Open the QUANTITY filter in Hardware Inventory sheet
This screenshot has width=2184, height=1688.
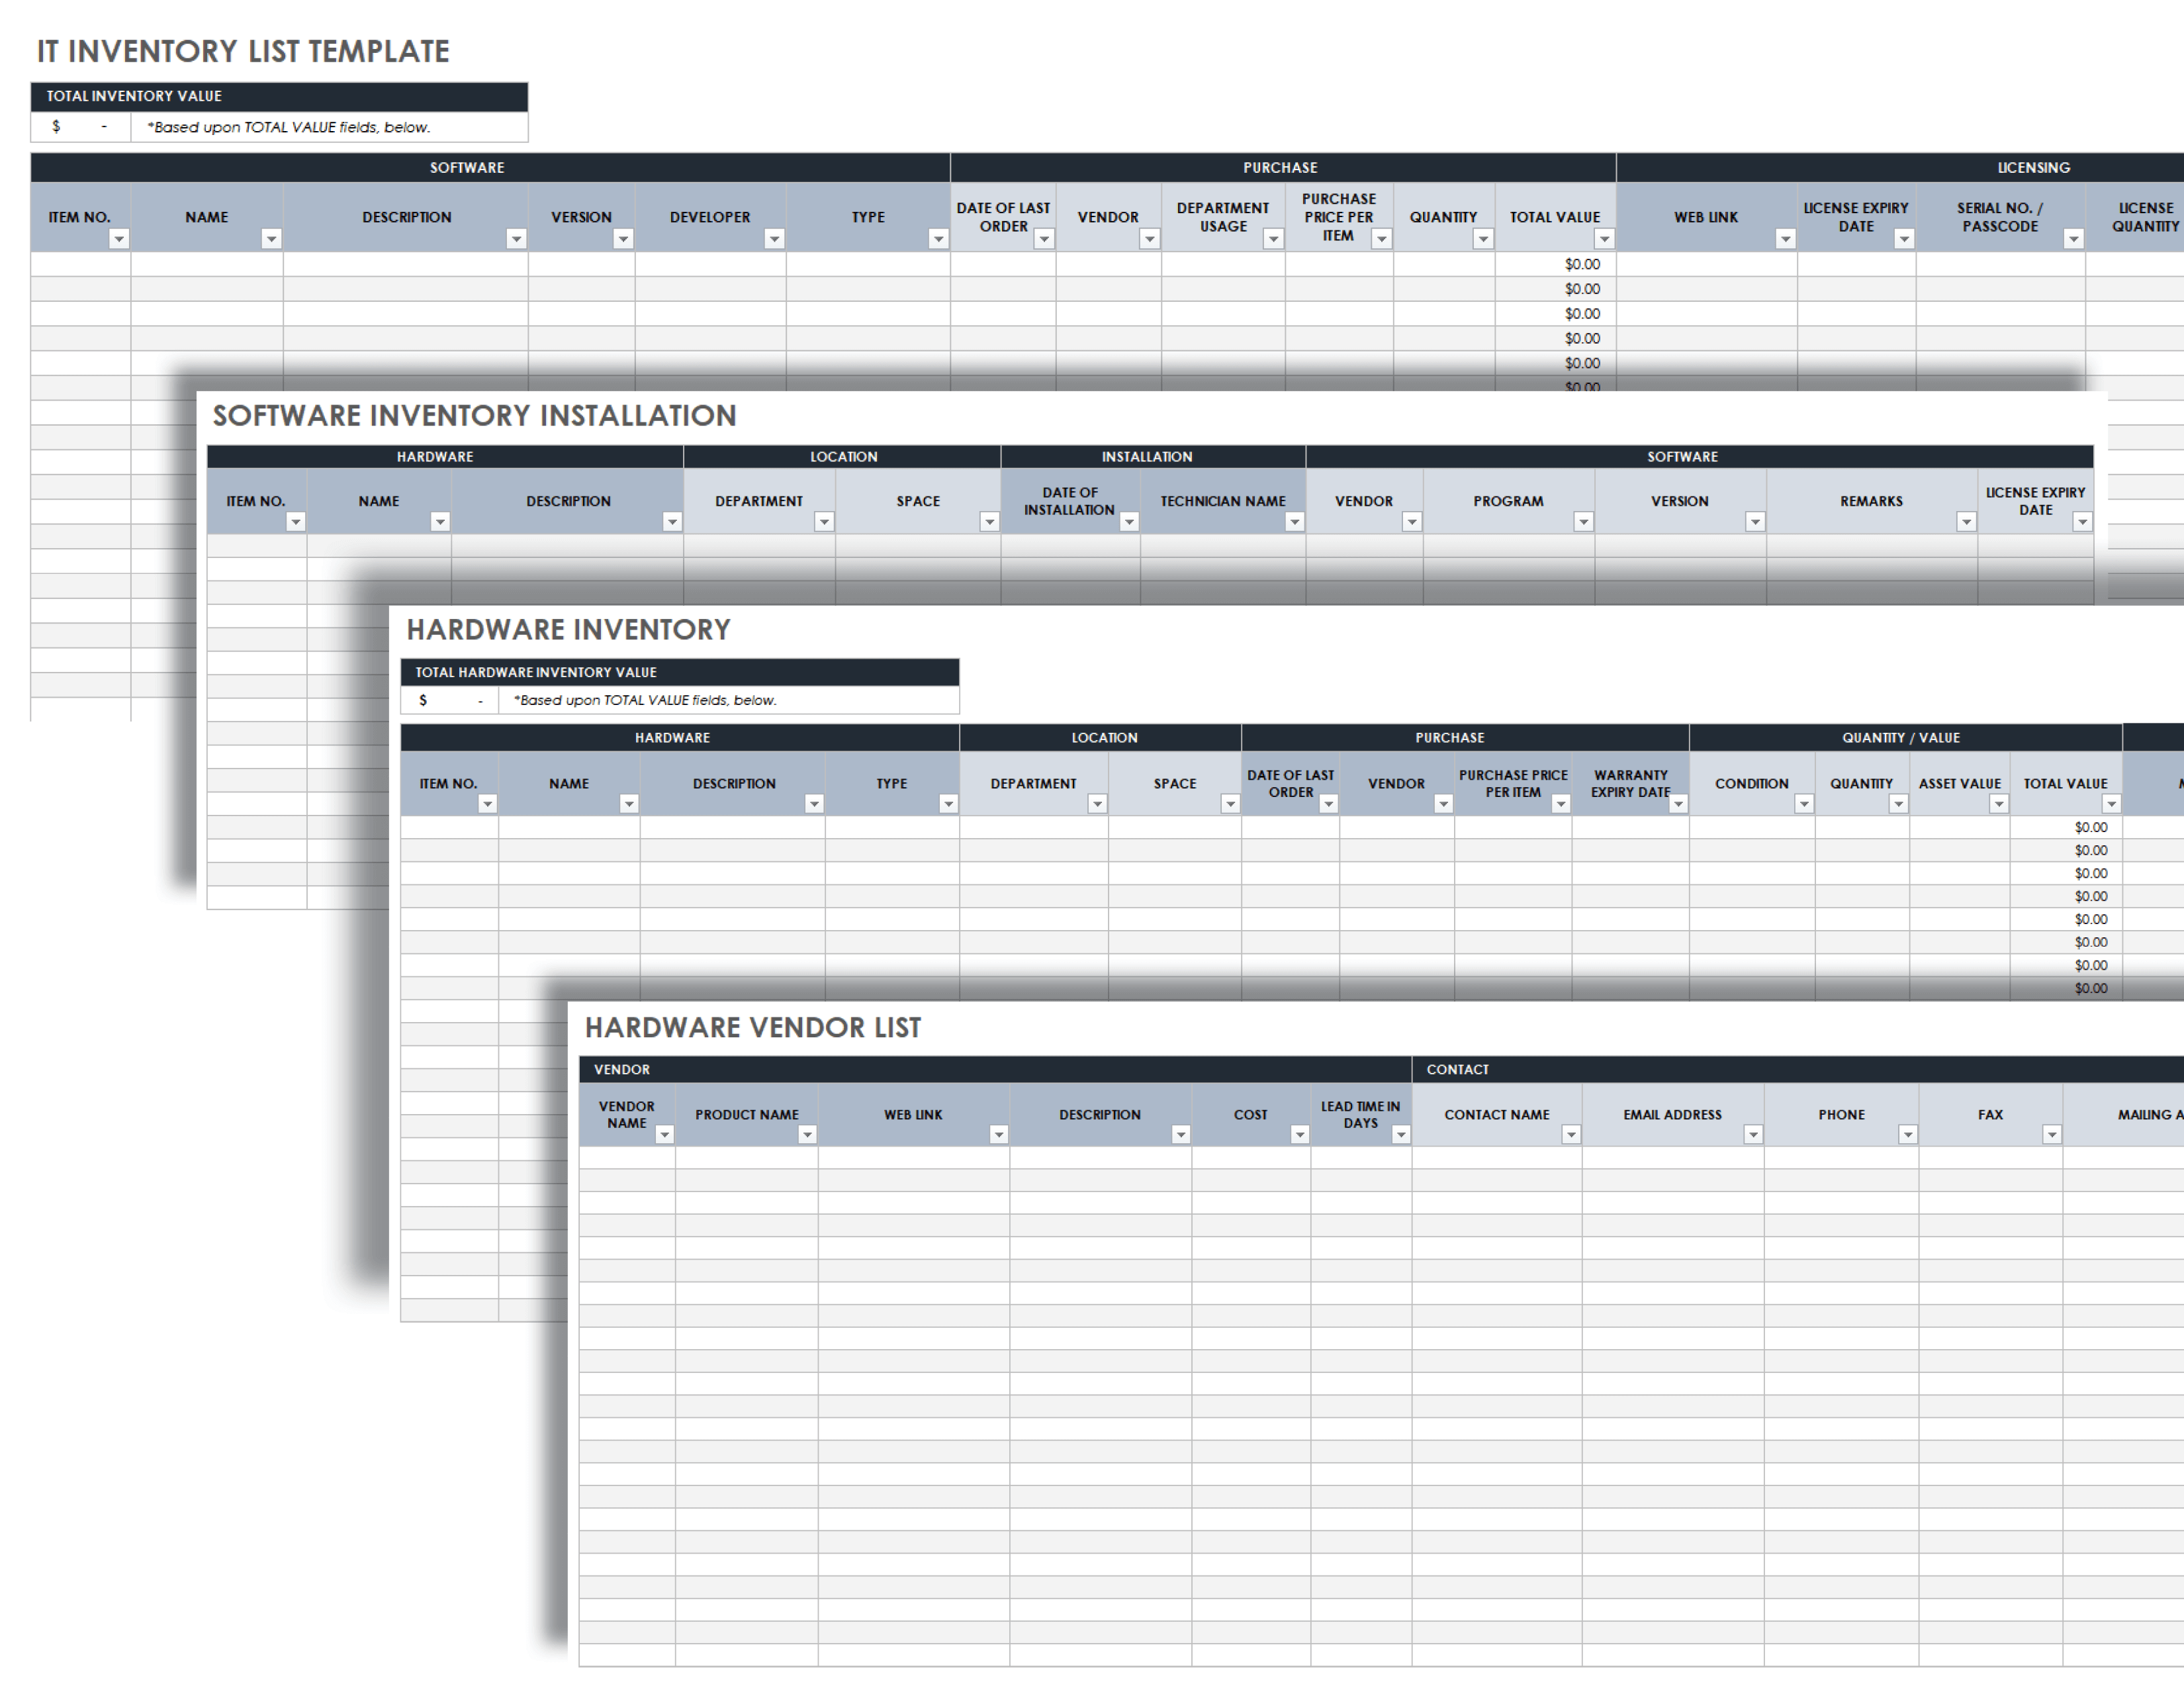pos(1898,804)
